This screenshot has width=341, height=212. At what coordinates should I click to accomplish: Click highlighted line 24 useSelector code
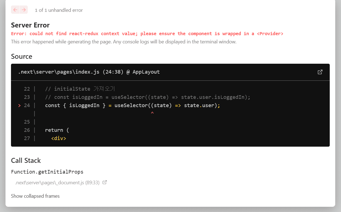coord(132,105)
